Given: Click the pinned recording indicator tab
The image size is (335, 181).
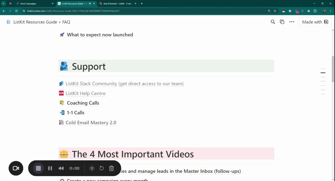Looking at the screenshot, I should [10, 4].
